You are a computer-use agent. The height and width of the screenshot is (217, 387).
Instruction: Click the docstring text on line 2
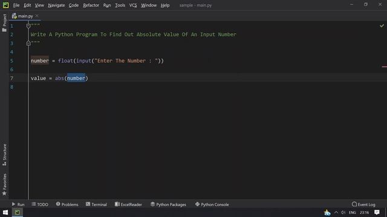tap(134, 34)
